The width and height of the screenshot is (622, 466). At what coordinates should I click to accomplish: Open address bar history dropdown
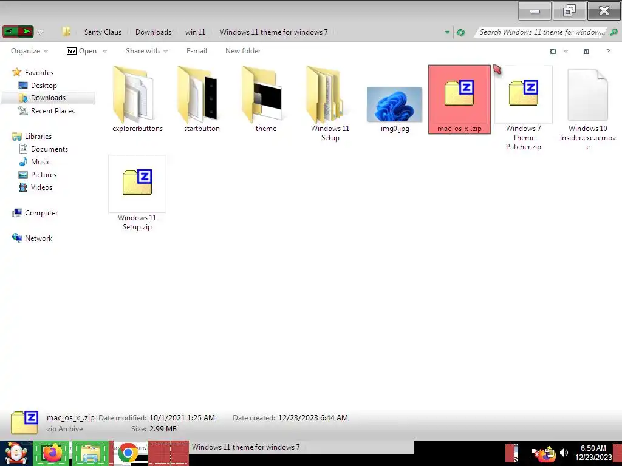pyautogui.click(x=447, y=32)
